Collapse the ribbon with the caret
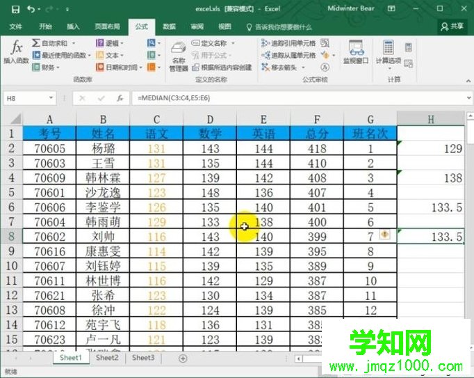The image size is (474, 378). (468, 81)
